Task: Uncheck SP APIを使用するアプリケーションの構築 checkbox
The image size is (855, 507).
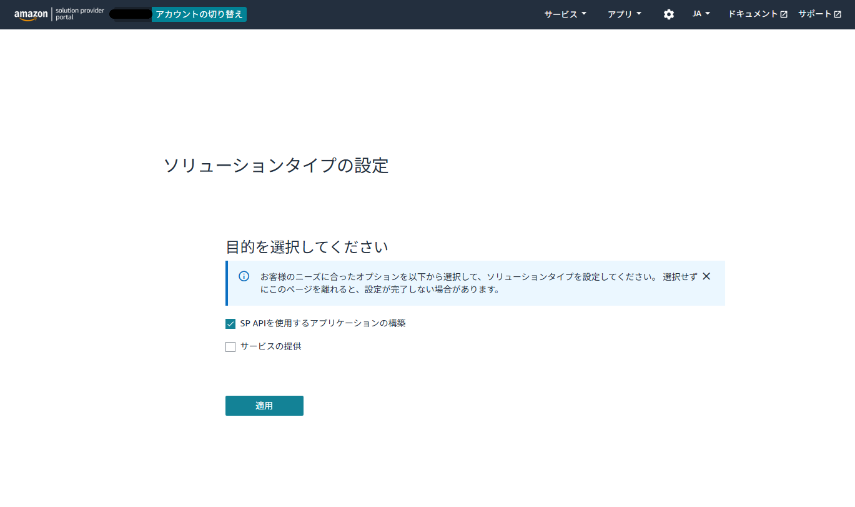Action: coord(230,324)
